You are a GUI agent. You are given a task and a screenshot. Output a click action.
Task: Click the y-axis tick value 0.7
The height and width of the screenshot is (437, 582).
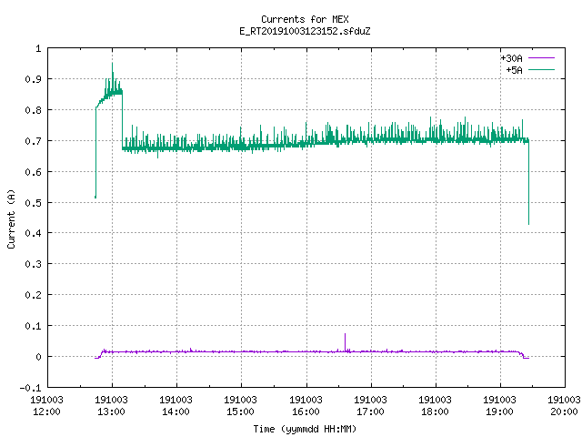(x=33, y=141)
